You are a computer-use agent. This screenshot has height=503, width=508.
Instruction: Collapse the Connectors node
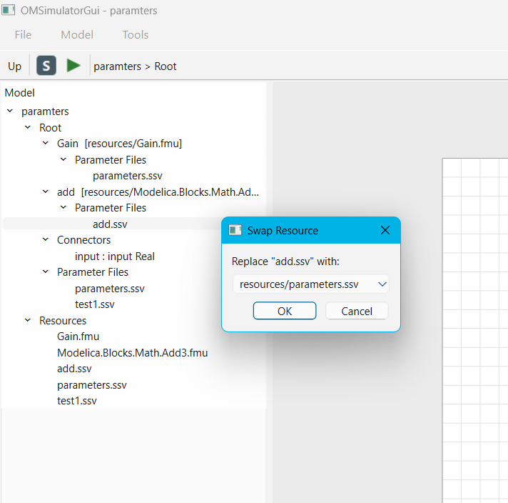tap(46, 239)
